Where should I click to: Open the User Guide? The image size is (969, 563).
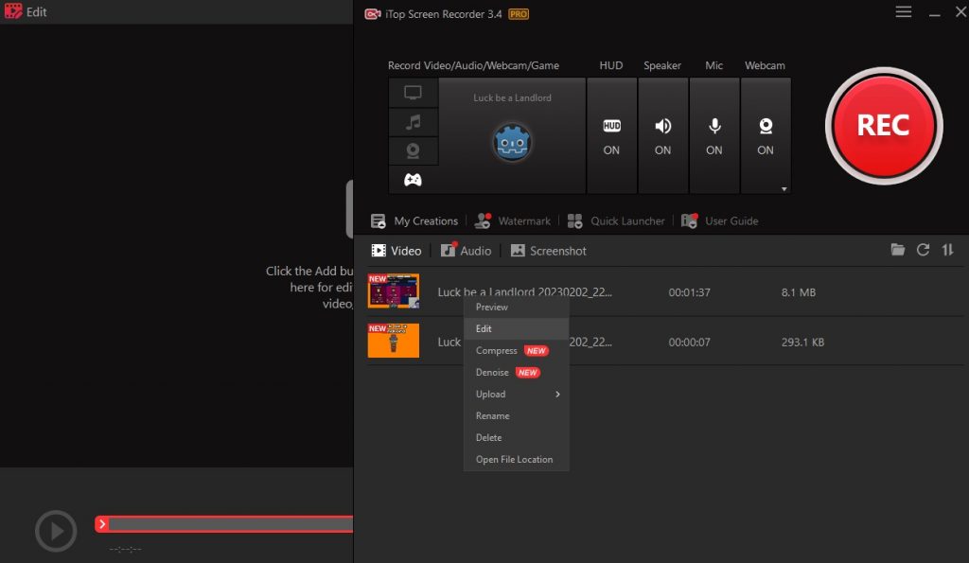tap(719, 220)
